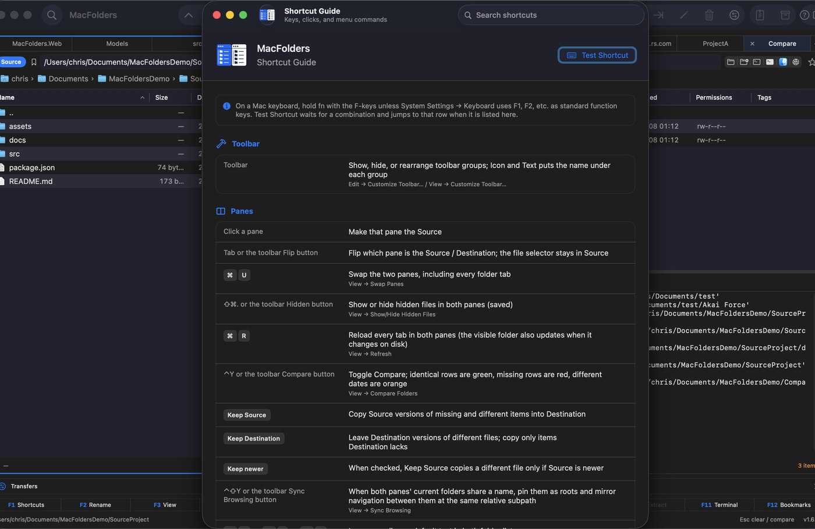The width and height of the screenshot is (815, 529).
Task: Click the large MacFolders logo in guide header
Action: 232,55
